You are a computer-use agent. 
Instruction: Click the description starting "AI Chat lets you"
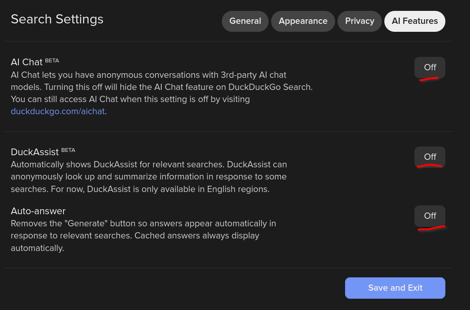162,93
